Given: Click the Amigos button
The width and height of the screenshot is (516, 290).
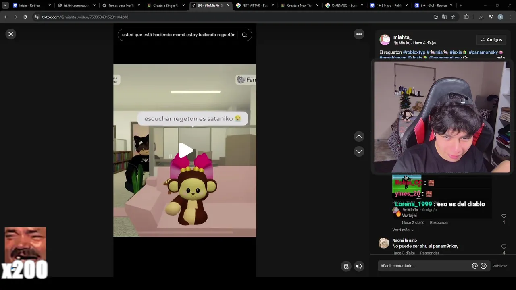Looking at the screenshot, I should [491, 40].
